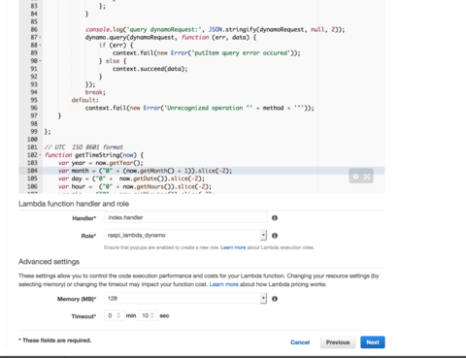Click line number 99 in the gutter
This screenshot has width=466, height=358.
pos(34,132)
